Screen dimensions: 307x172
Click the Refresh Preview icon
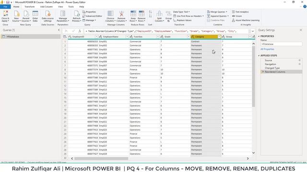coord(77,13)
